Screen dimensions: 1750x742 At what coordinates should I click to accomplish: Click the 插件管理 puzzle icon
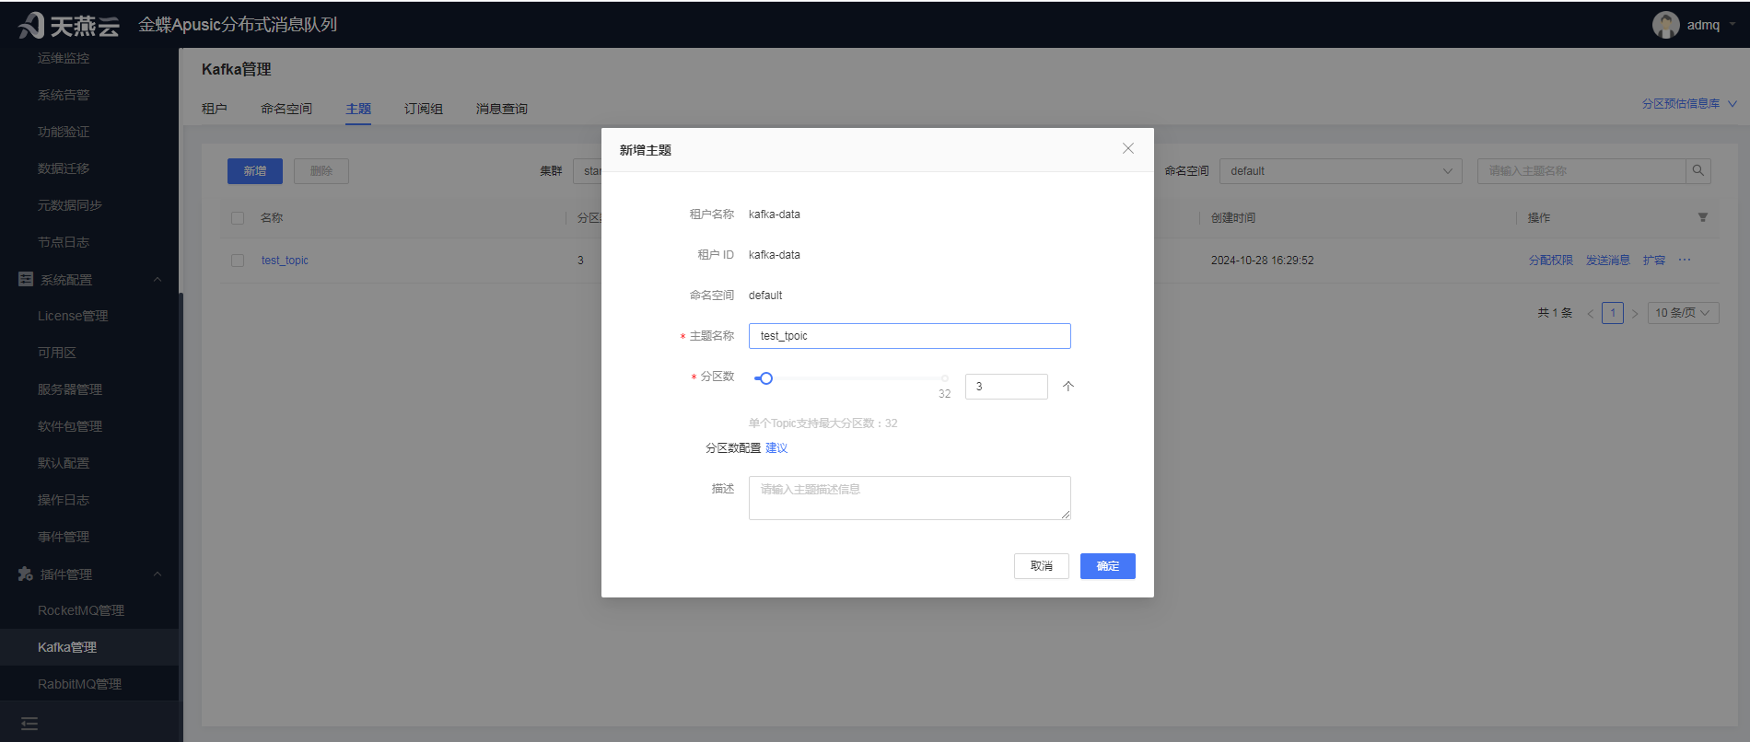[26, 574]
